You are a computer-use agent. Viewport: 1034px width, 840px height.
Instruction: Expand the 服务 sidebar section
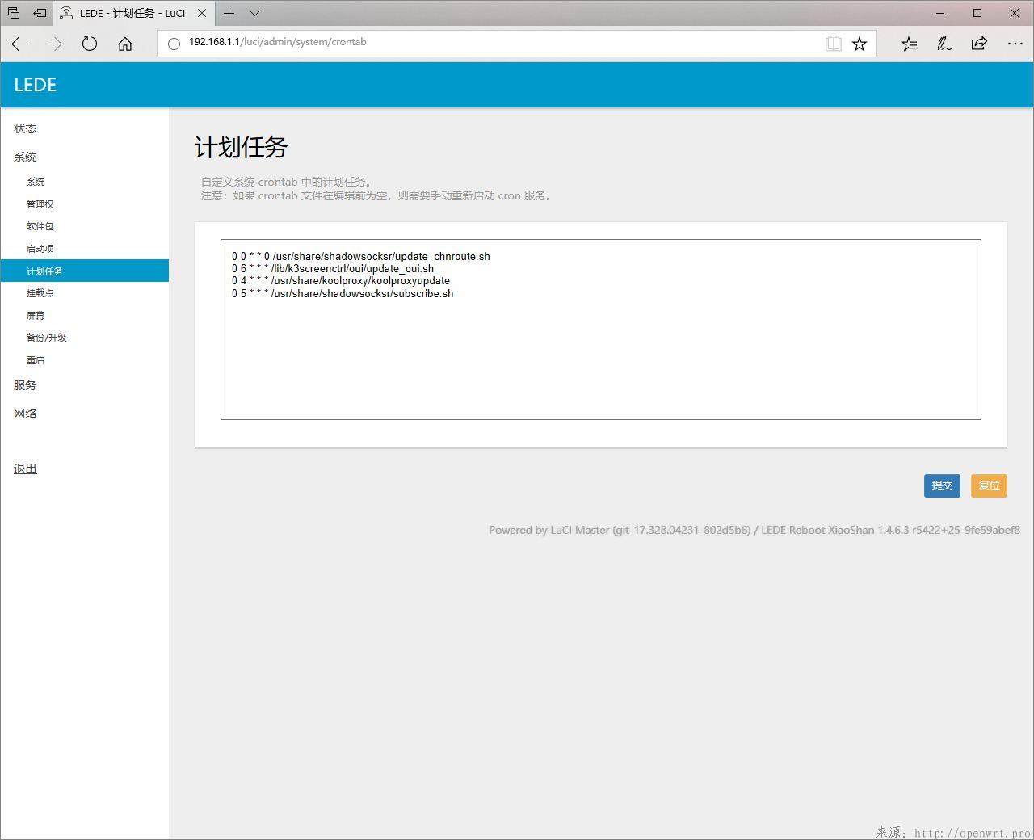(25, 385)
